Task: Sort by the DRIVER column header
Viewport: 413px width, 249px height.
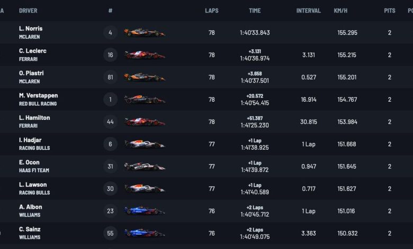Action: 28,11
